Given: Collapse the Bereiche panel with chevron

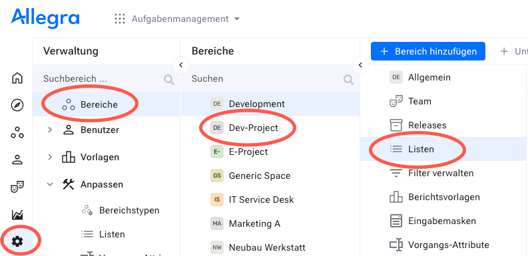Looking at the screenshot, I should click(x=360, y=65).
